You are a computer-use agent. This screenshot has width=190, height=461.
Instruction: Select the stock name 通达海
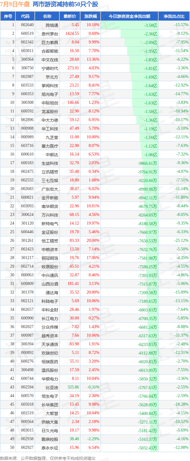coord(52,292)
